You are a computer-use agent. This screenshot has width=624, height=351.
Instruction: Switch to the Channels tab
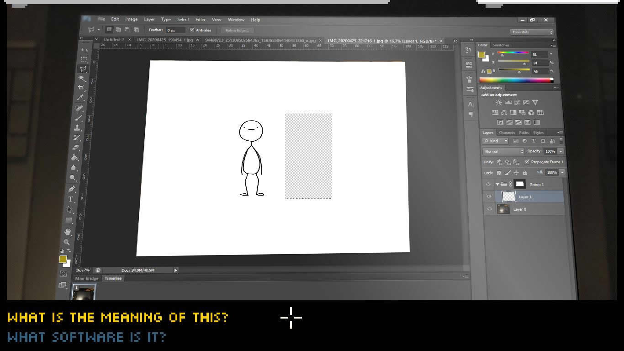pyautogui.click(x=507, y=133)
